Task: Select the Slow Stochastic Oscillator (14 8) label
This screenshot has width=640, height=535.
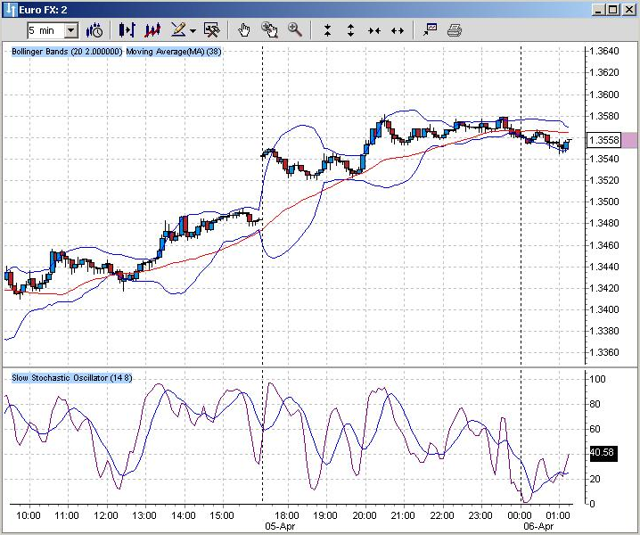Action: (72, 378)
